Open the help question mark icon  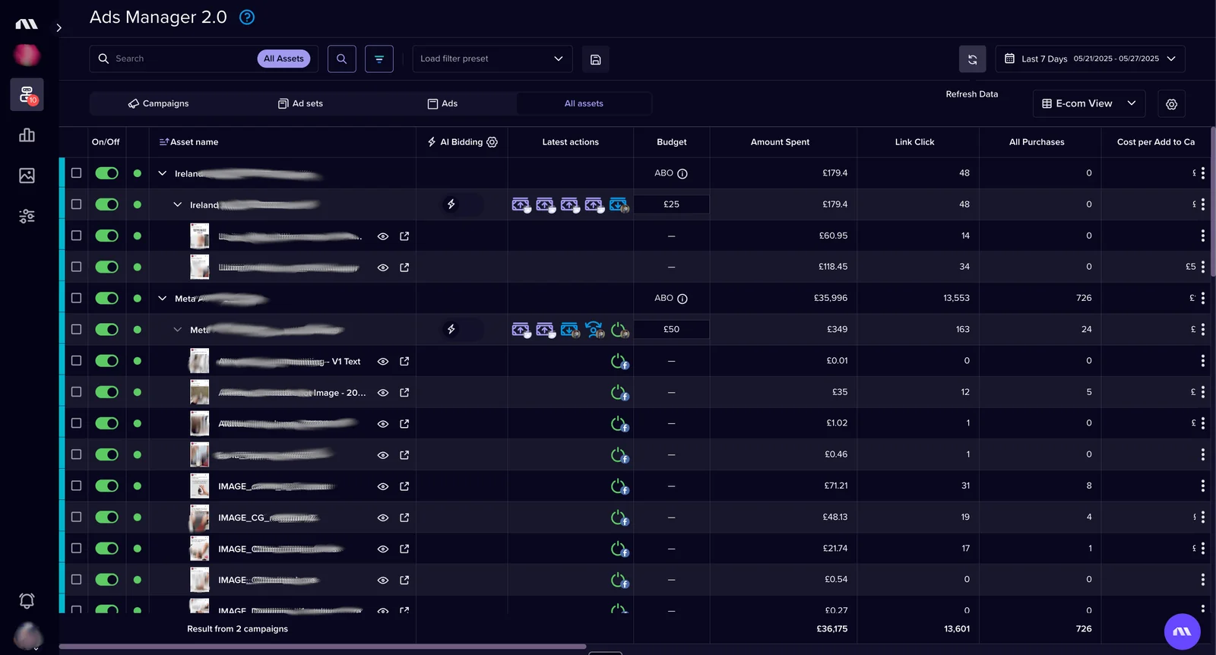tap(247, 17)
